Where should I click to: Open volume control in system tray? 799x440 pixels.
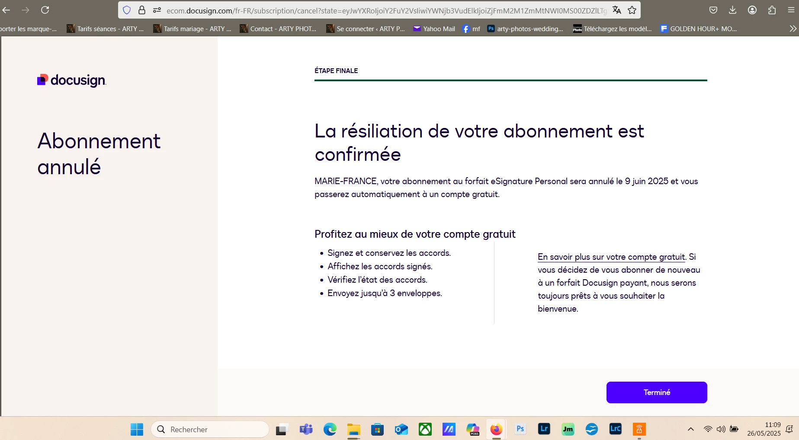pyautogui.click(x=721, y=429)
